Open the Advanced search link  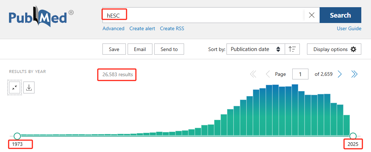113,29
